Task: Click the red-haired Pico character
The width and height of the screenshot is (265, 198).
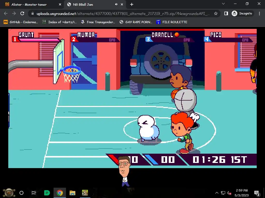Action: click(x=183, y=133)
